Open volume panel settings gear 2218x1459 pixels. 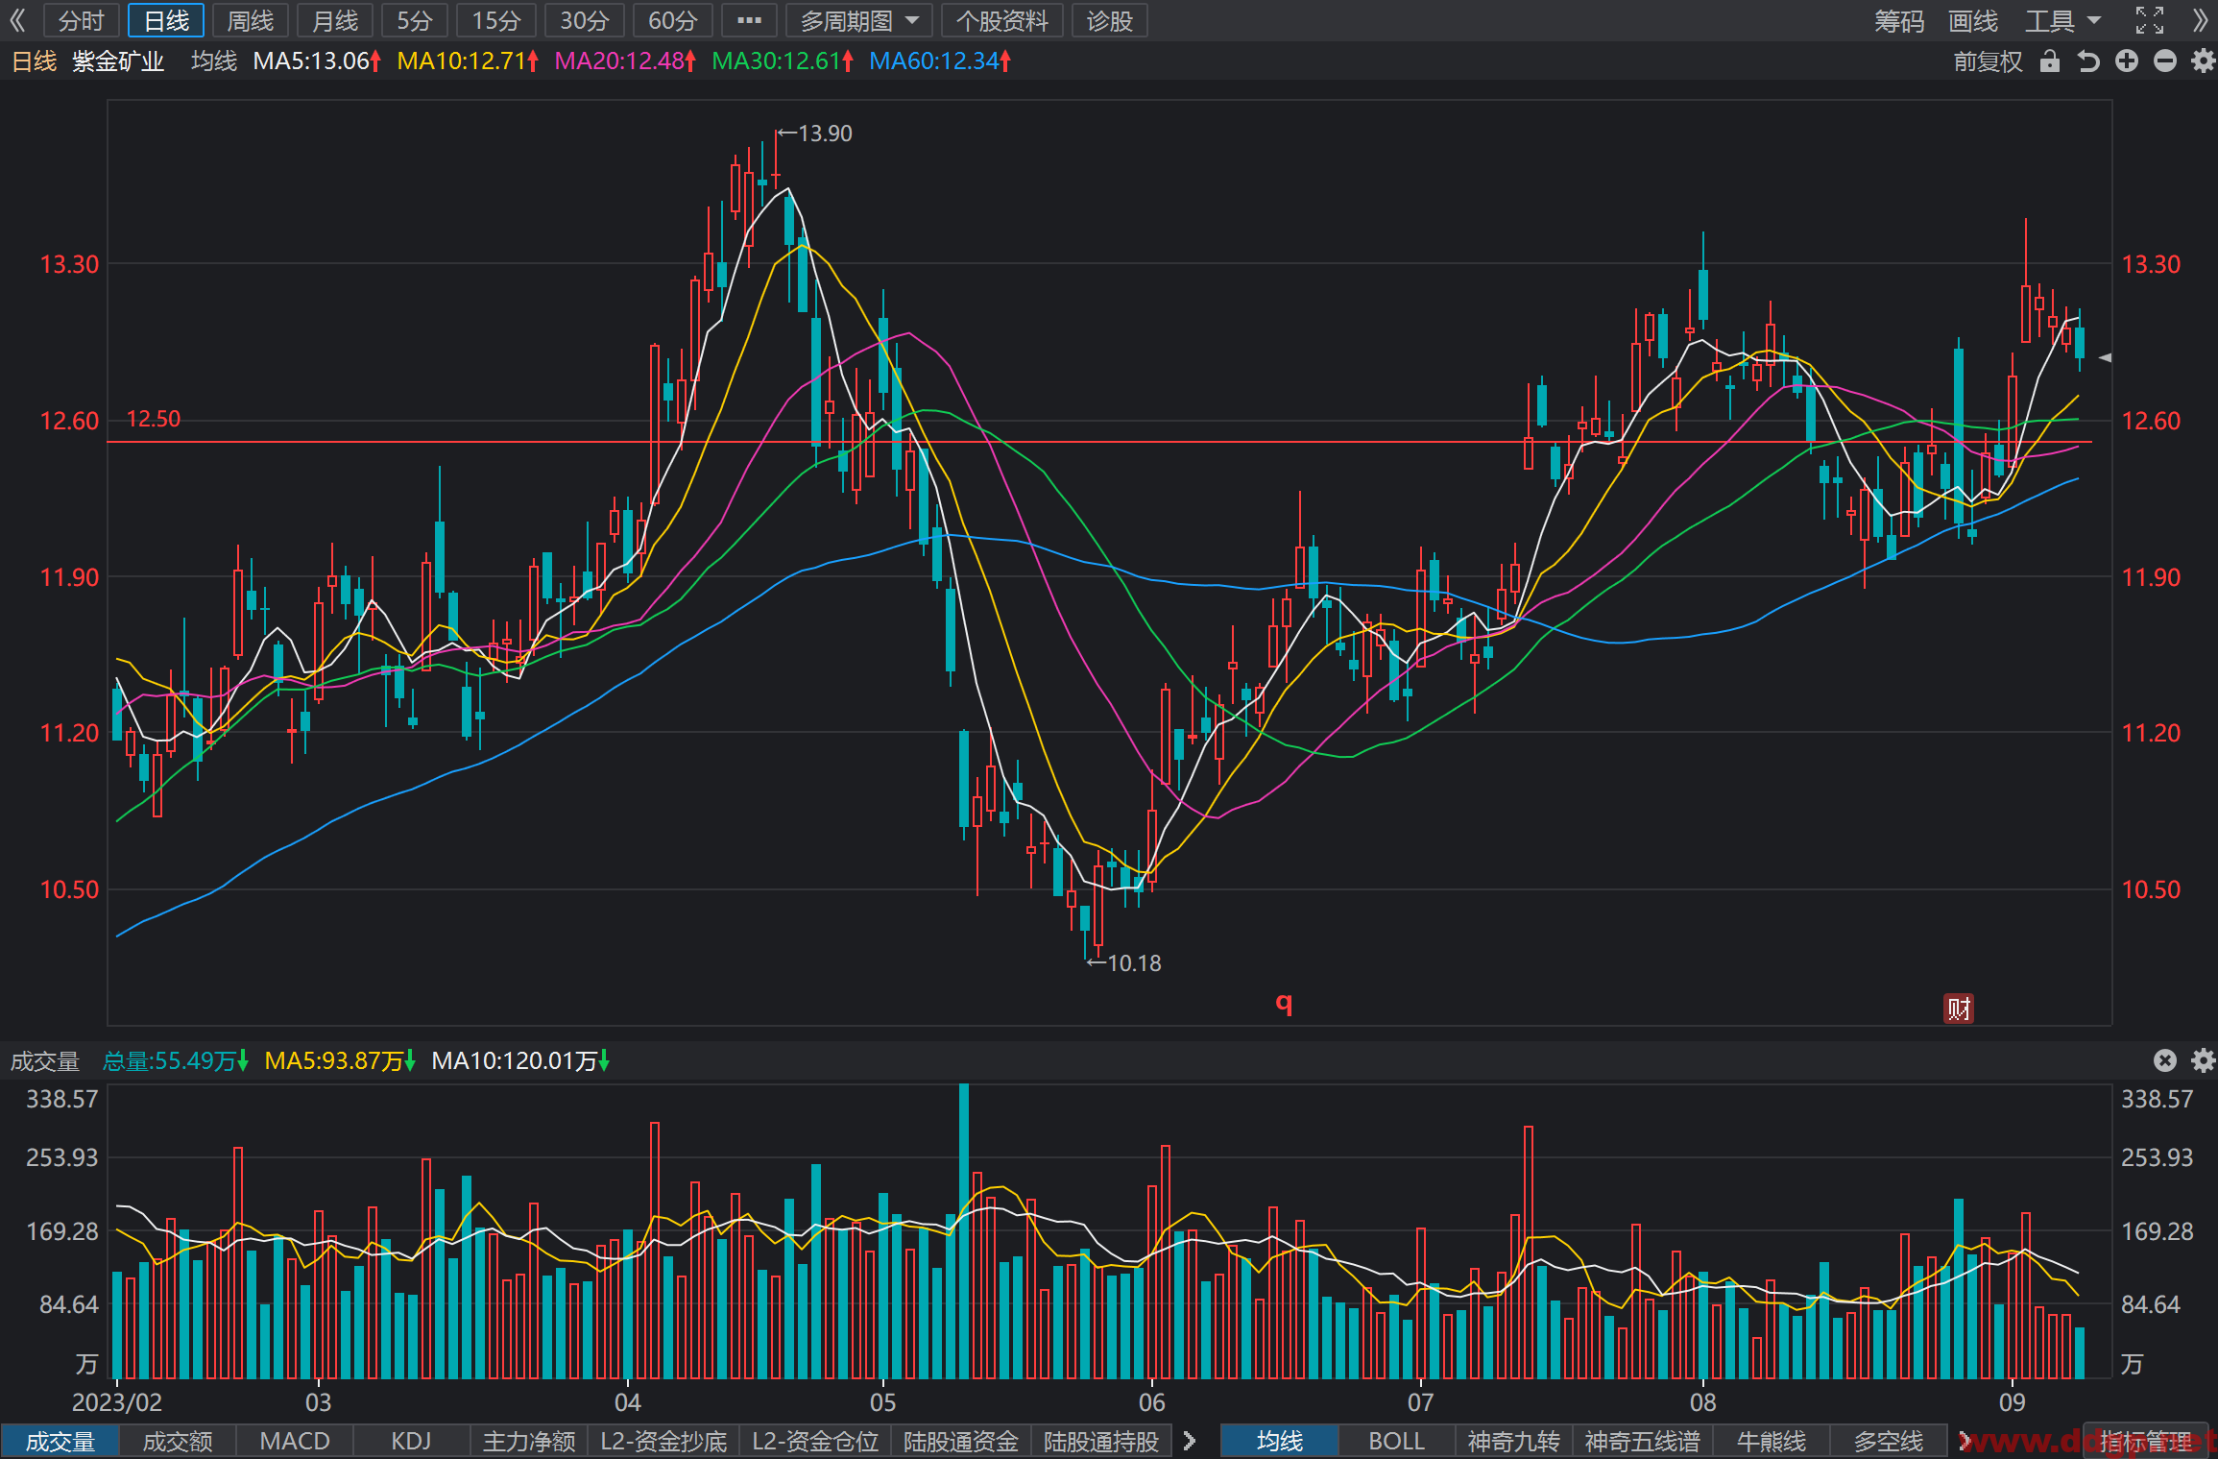tap(2203, 1060)
